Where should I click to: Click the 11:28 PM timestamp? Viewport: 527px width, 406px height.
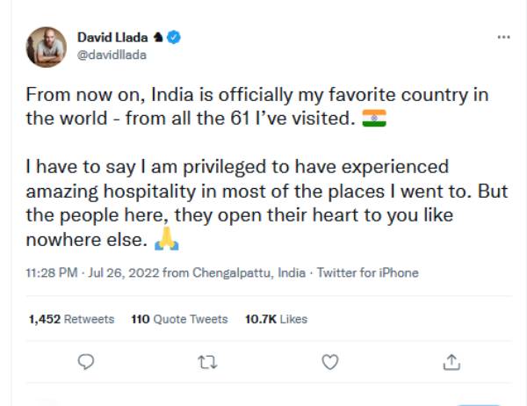pos(51,273)
